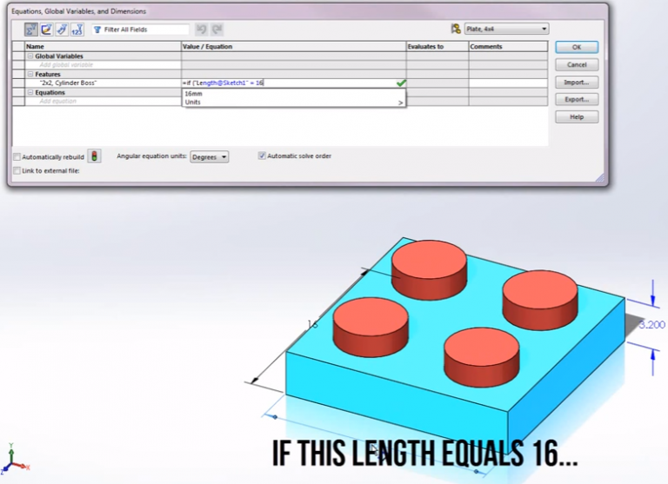Screen dimensions: 668x484
Task: Click the Import... button
Action: coord(576,83)
